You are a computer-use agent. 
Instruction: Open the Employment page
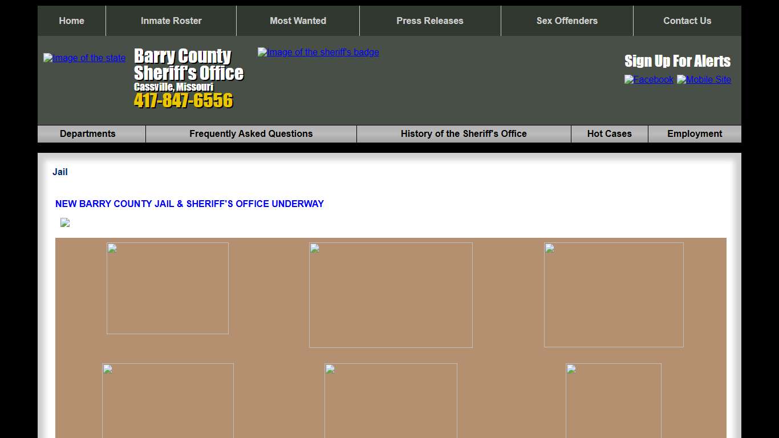695,133
